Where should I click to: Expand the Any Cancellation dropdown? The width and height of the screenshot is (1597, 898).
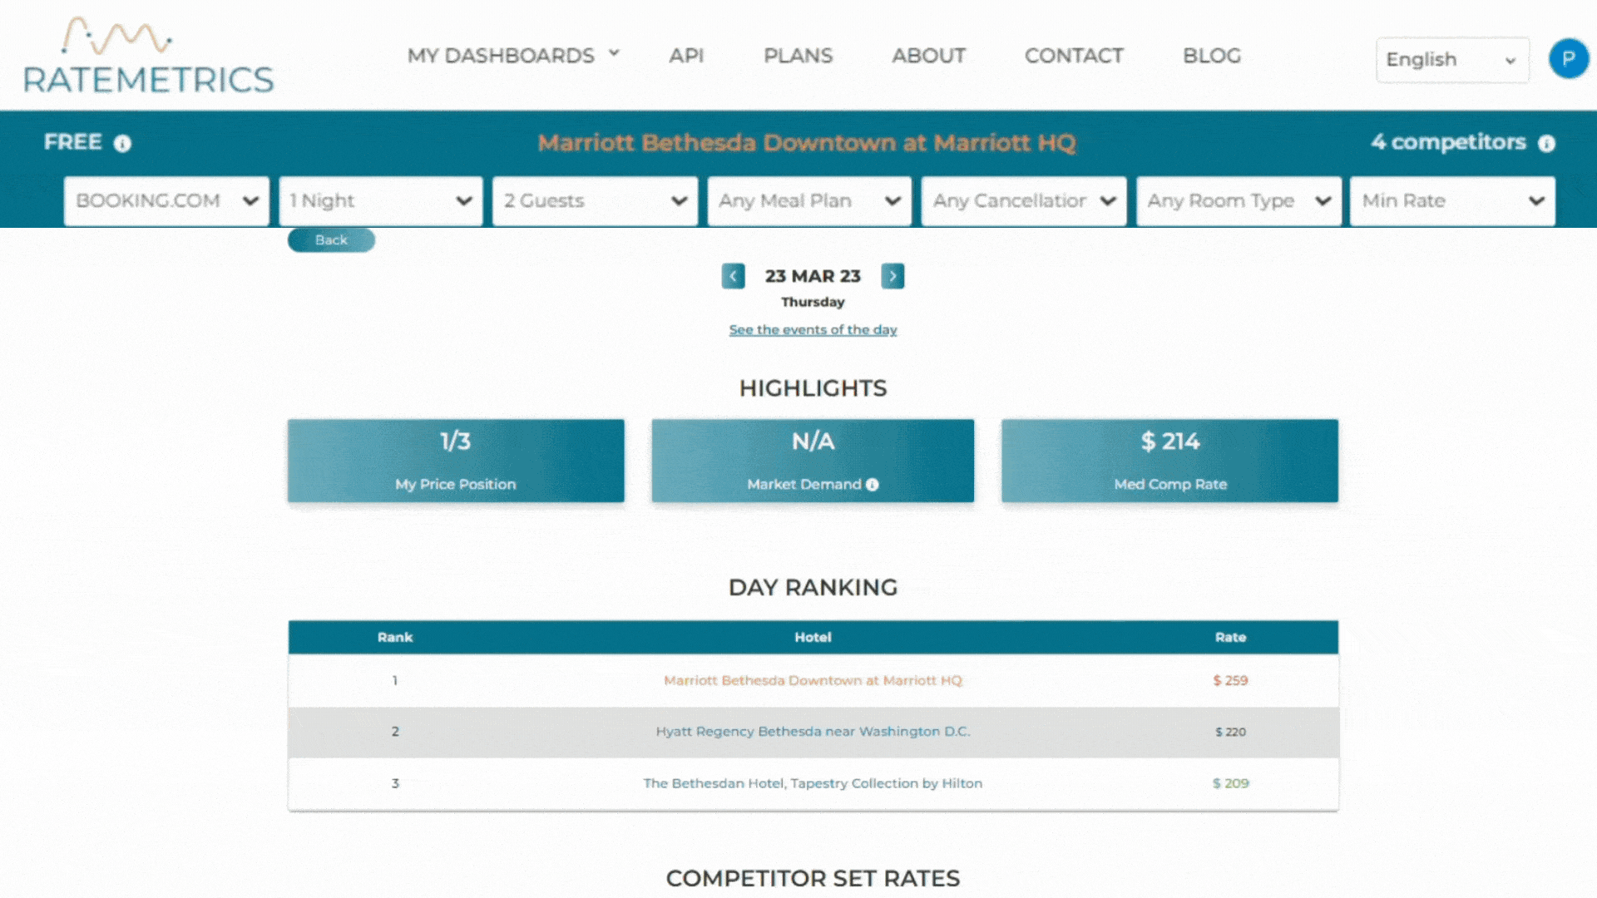tap(1024, 201)
